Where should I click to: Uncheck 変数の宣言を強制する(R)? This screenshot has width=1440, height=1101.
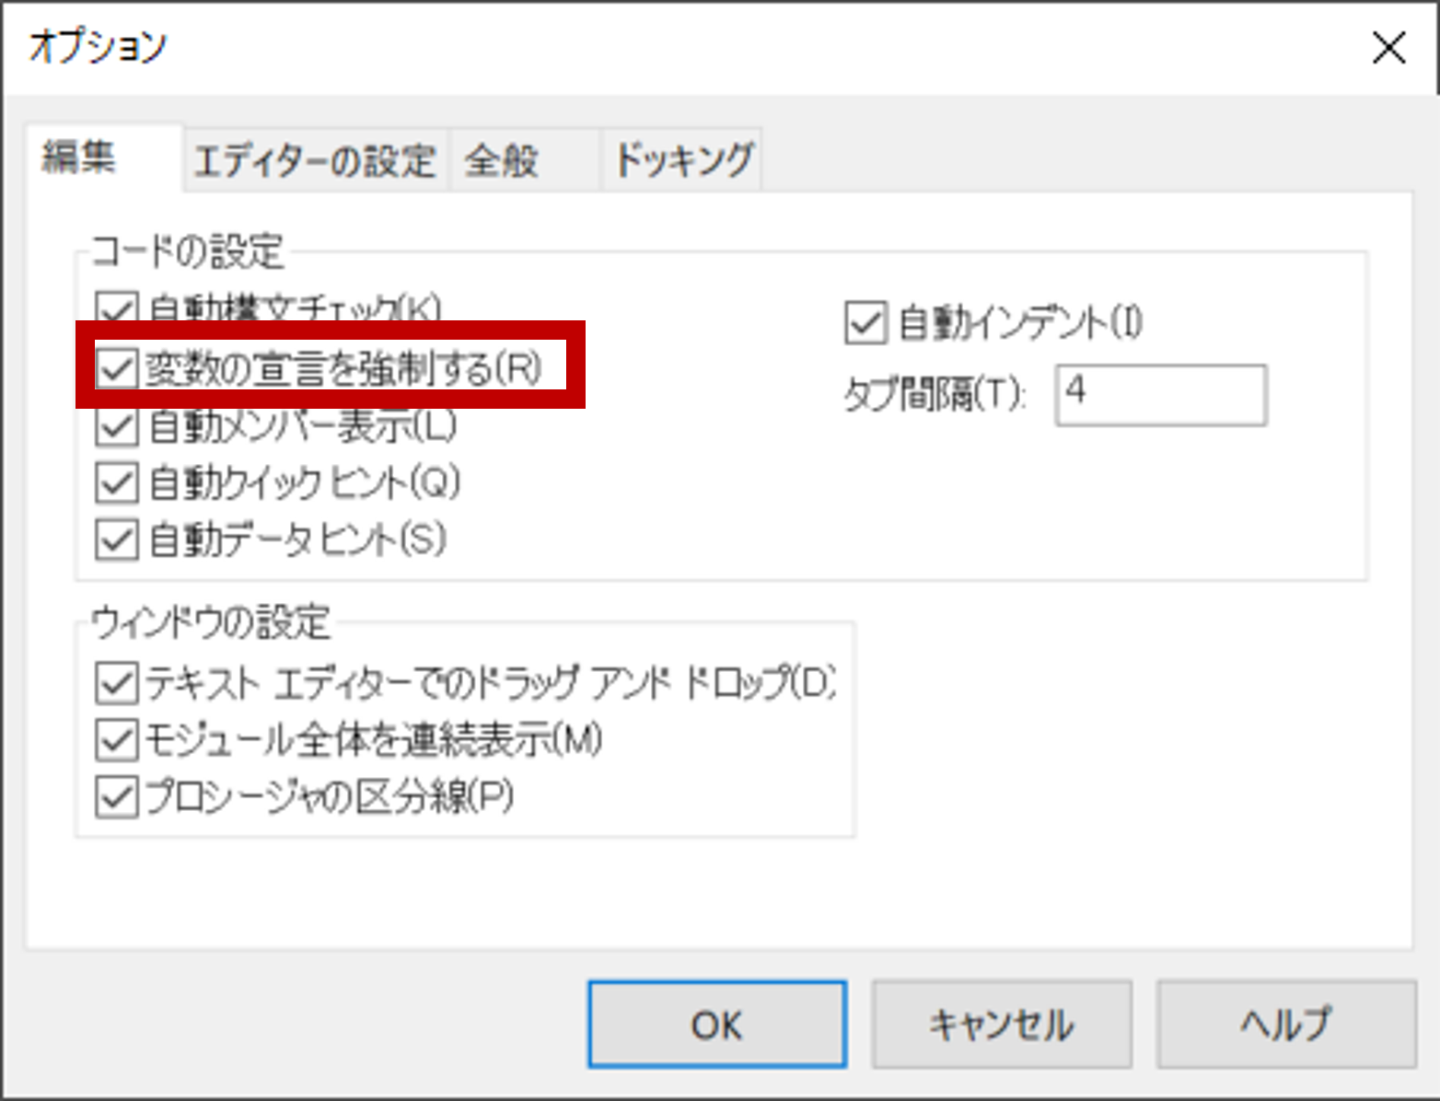(117, 368)
